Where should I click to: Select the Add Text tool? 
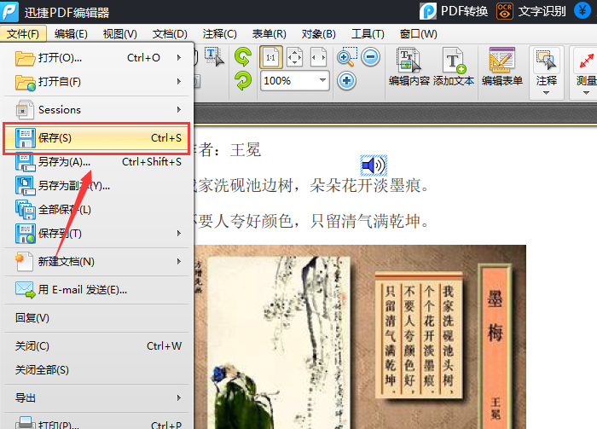pyautogui.click(x=454, y=67)
